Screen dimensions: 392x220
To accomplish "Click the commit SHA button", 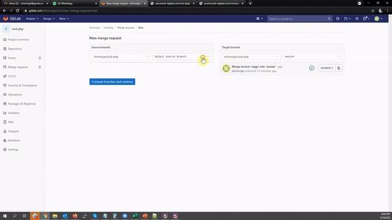I will tap(326, 68).
